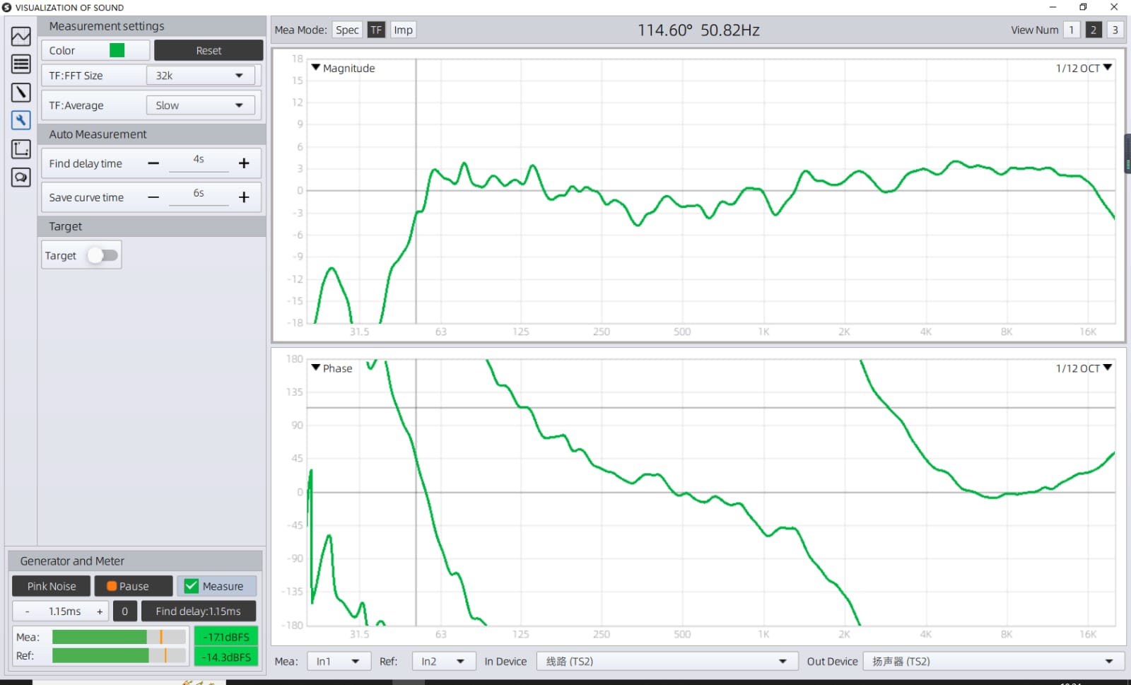
Task: Open the Out Device dropdown
Action: point(994,662)
